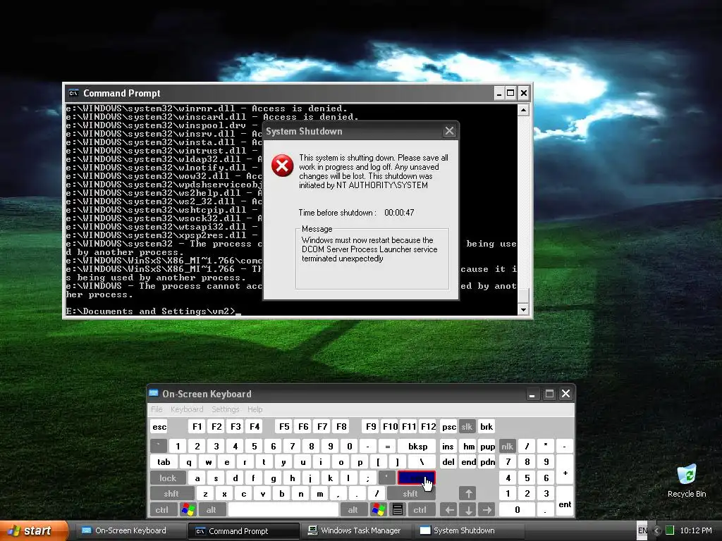Open the File menu in On-Screen Keyboard
The image size is (722, 541).
(x=157, y=409)
